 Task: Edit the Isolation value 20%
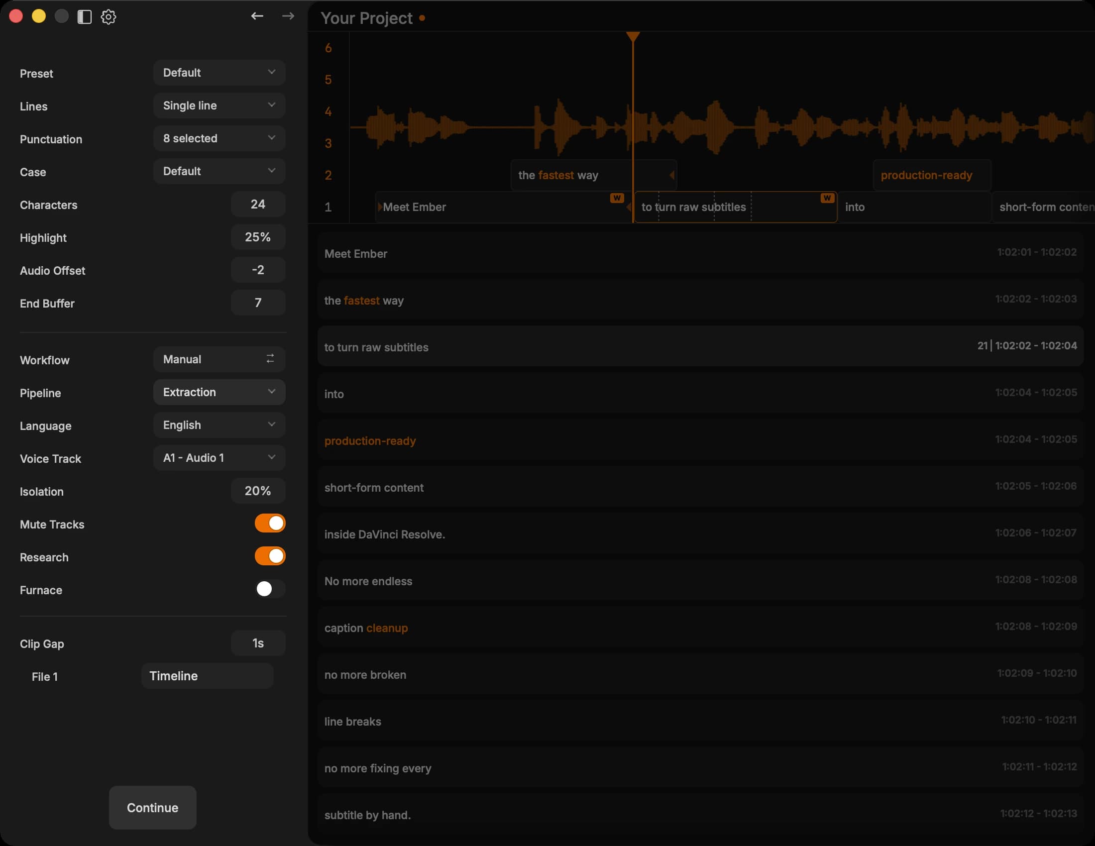coord(258,491)
